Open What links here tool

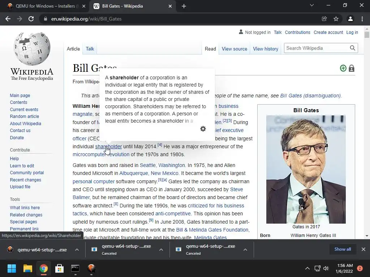click(x=25, y=207)
